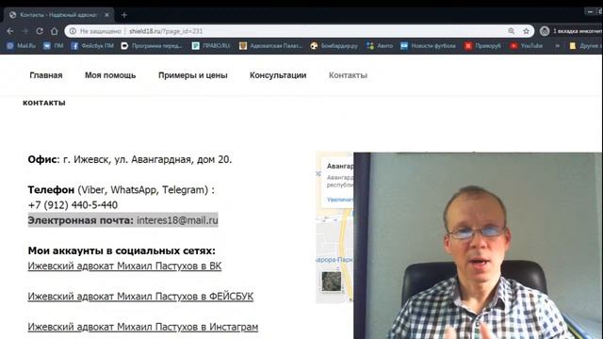Open the zoom magnifier icon in address bar
Image resolution: width=603 pixels, height=339 pixels.
pos(511,31)
